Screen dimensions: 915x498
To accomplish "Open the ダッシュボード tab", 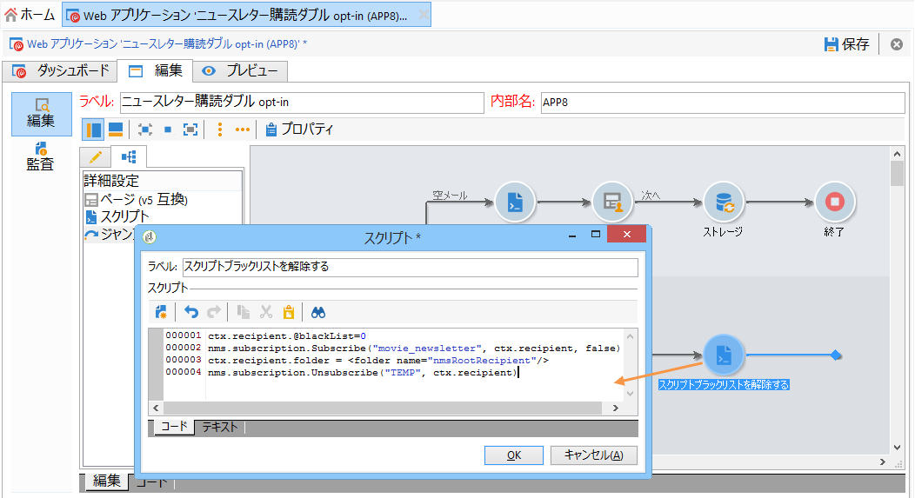I will point(60,71).
